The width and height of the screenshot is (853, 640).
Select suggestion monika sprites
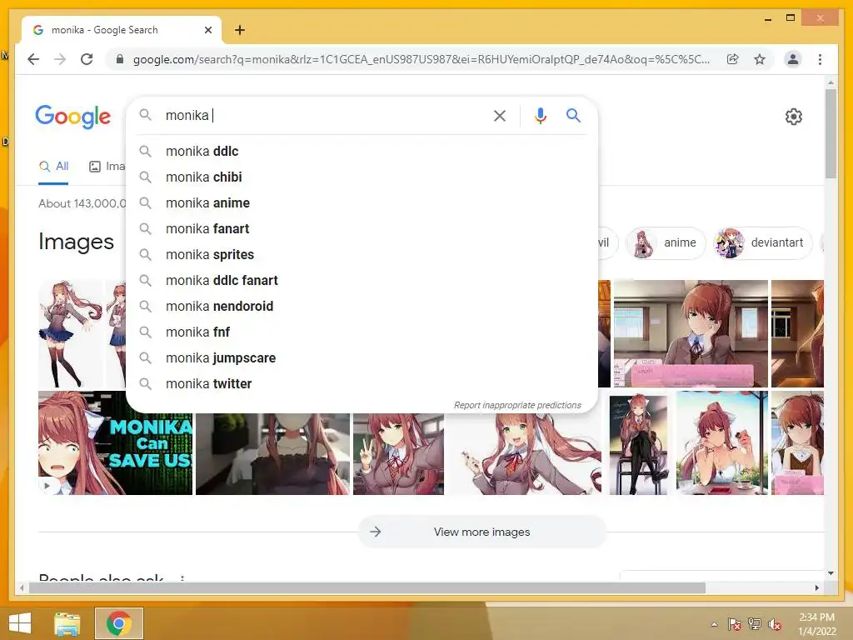[x=362, y=255]
